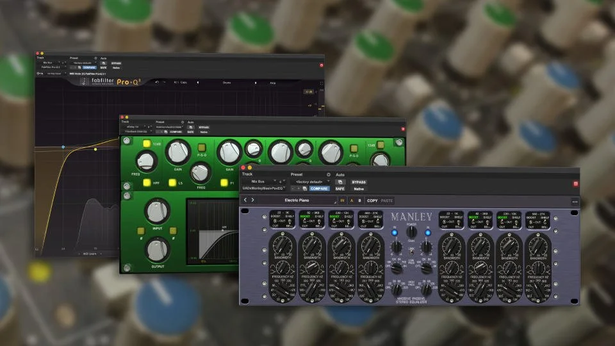Open the Mix Bus track dropdown in Manley window
The height and width of the screenshot is (346, 615).
259,181
